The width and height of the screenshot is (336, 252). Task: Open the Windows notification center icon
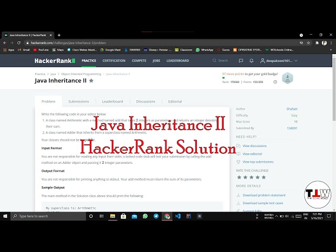(329, 216)
